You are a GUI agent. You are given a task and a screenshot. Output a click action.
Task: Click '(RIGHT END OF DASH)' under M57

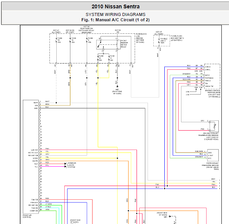tap(117, 92)
